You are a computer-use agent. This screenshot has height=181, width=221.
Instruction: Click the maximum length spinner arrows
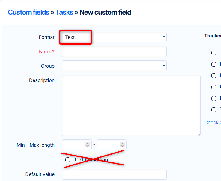click(122, 145)
